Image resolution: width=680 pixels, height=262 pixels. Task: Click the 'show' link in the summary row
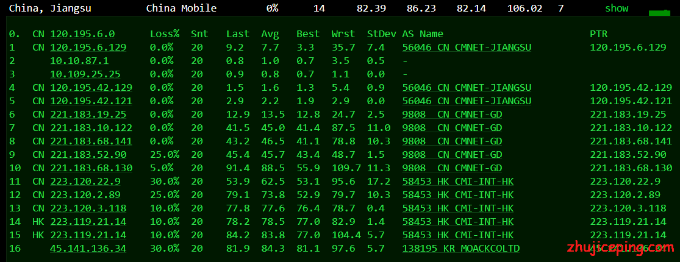coord(617,9)
